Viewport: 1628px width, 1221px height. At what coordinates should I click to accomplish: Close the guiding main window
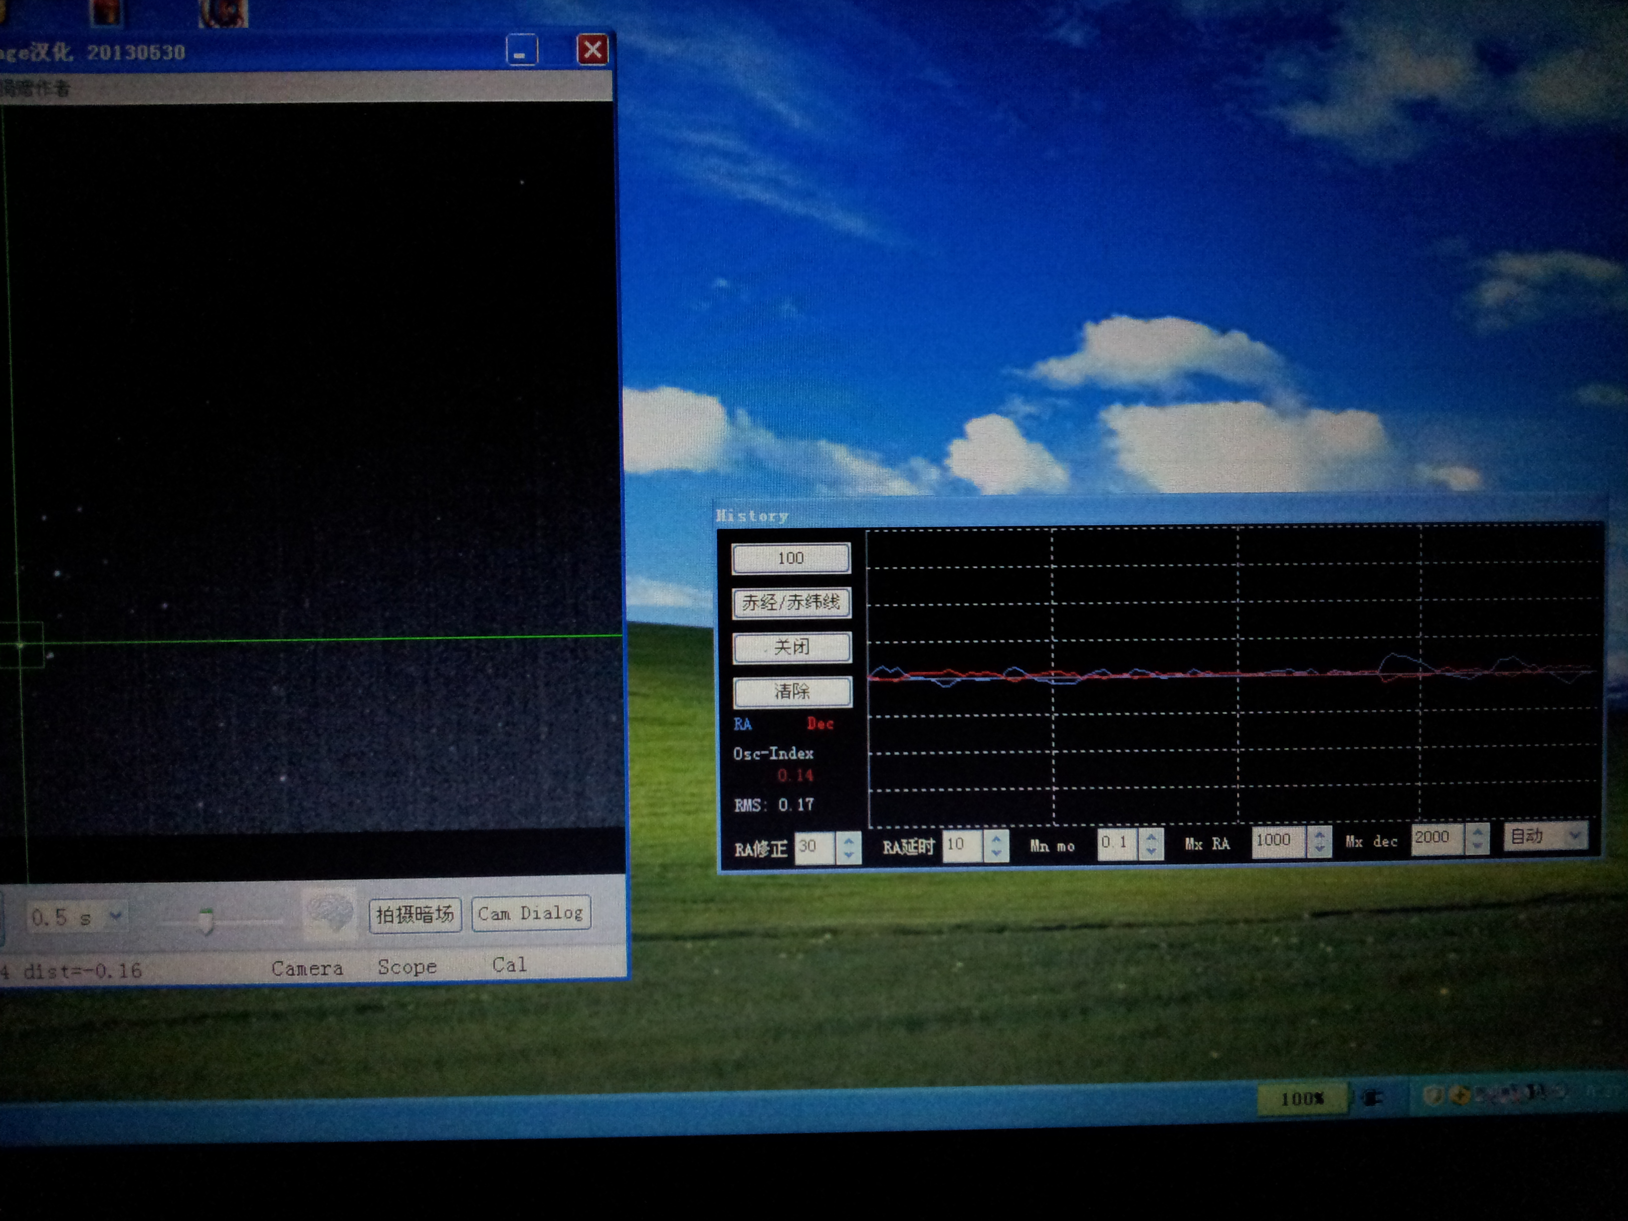(x=593, y=49)
